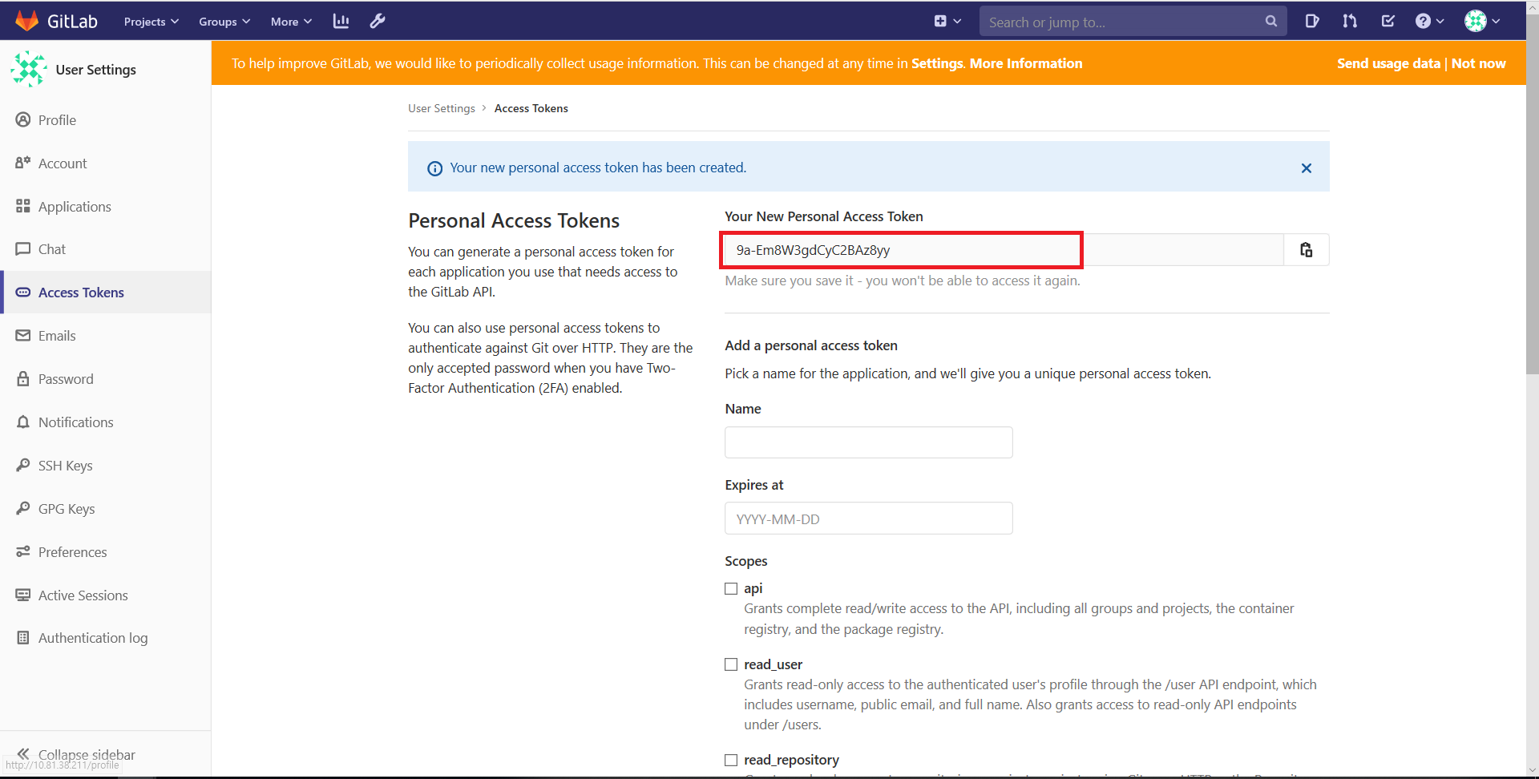Click the Notifications bell icon

[x=23, y=422]
